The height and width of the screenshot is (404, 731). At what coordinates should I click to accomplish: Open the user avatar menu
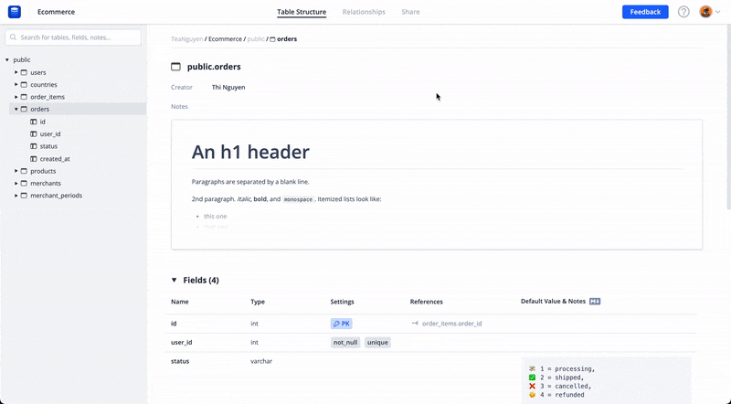705,12
